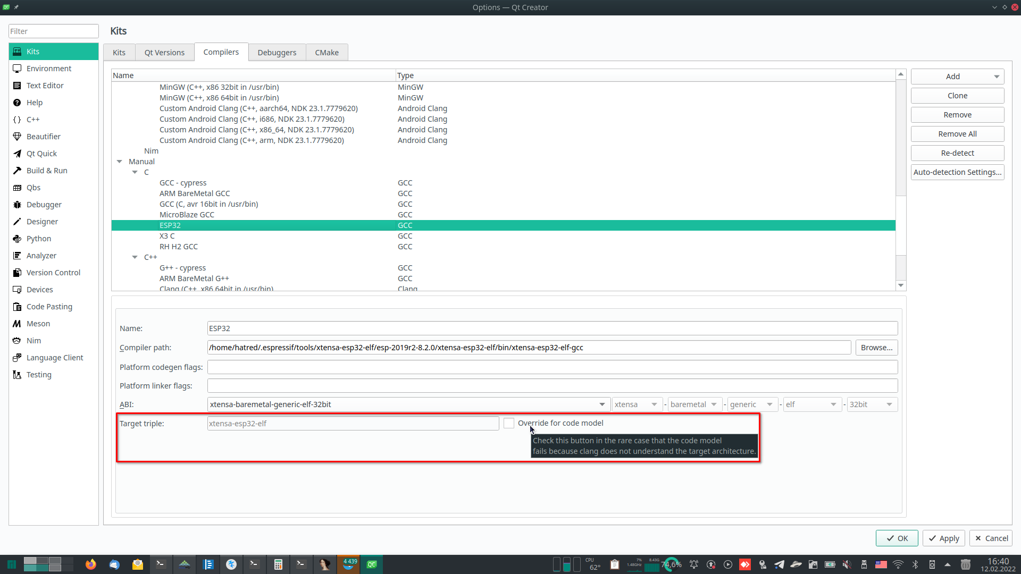Collapse the C group under Manual
1021x574 pixels.
coord(135,172)
